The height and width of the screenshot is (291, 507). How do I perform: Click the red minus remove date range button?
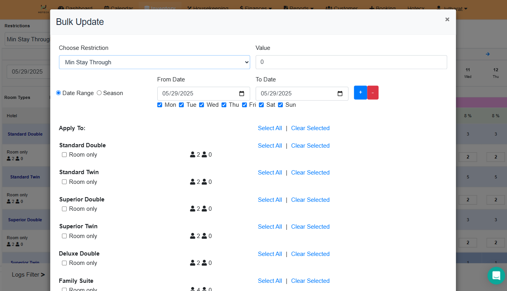tap(373, 93)
